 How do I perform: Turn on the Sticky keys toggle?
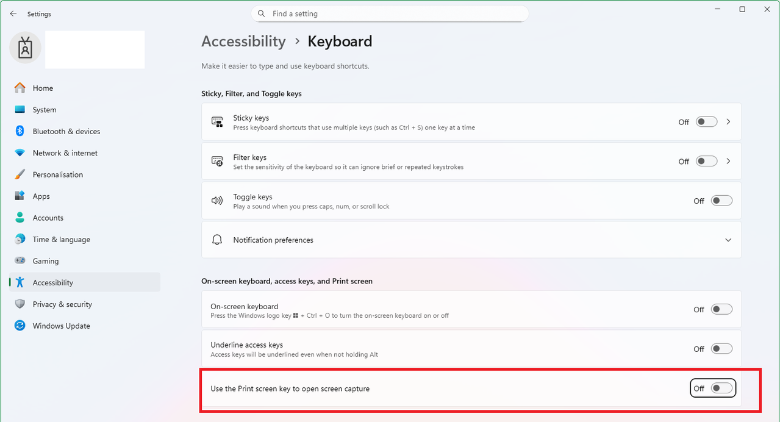[707, 122]
